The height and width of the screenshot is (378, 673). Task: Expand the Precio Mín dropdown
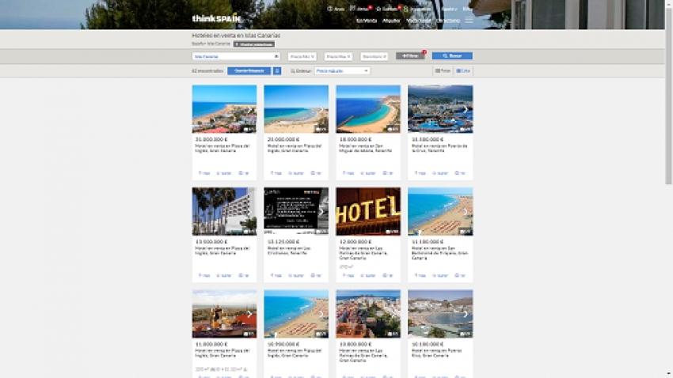click(302, 56)
